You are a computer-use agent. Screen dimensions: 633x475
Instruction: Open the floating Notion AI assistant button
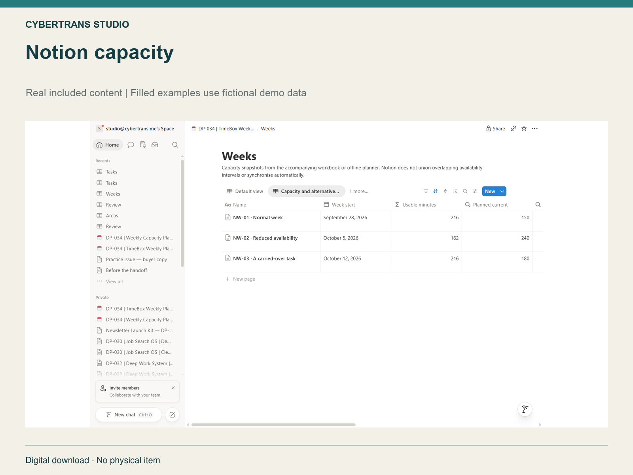[525, 409]
